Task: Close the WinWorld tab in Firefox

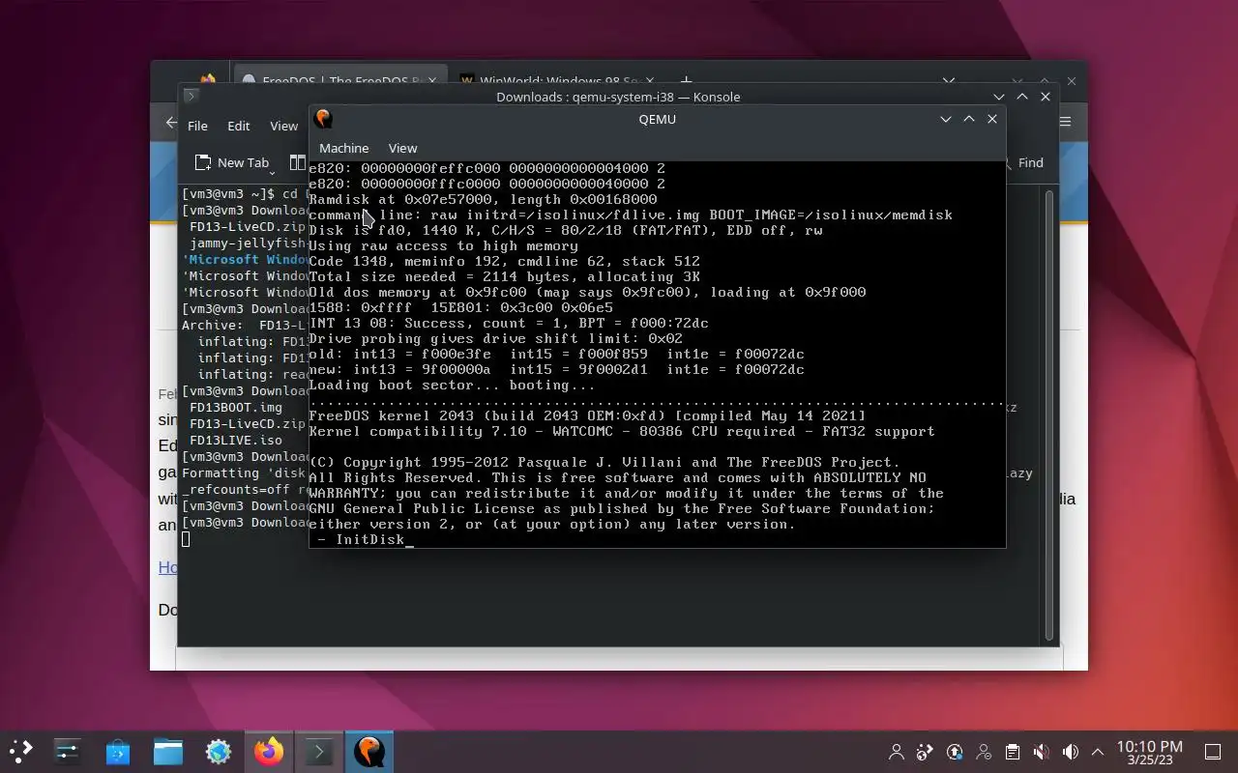Action: pyautogui.click(x=650, y=81)
